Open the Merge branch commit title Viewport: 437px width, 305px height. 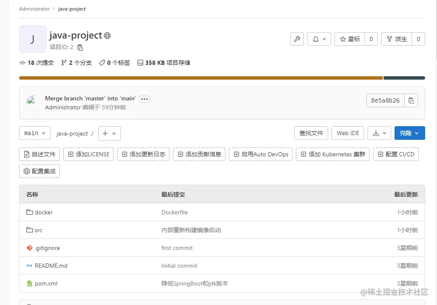click(90, 98)
